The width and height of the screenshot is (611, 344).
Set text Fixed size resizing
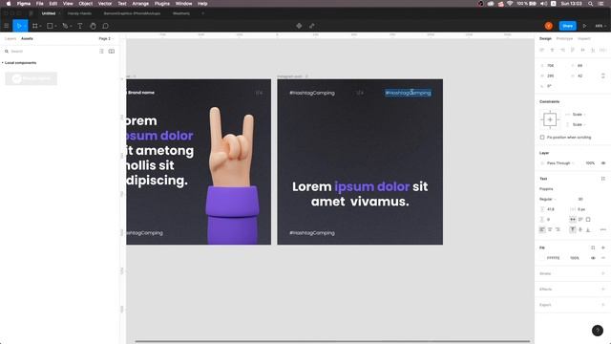pyautogui.click(x=588, y=219)
